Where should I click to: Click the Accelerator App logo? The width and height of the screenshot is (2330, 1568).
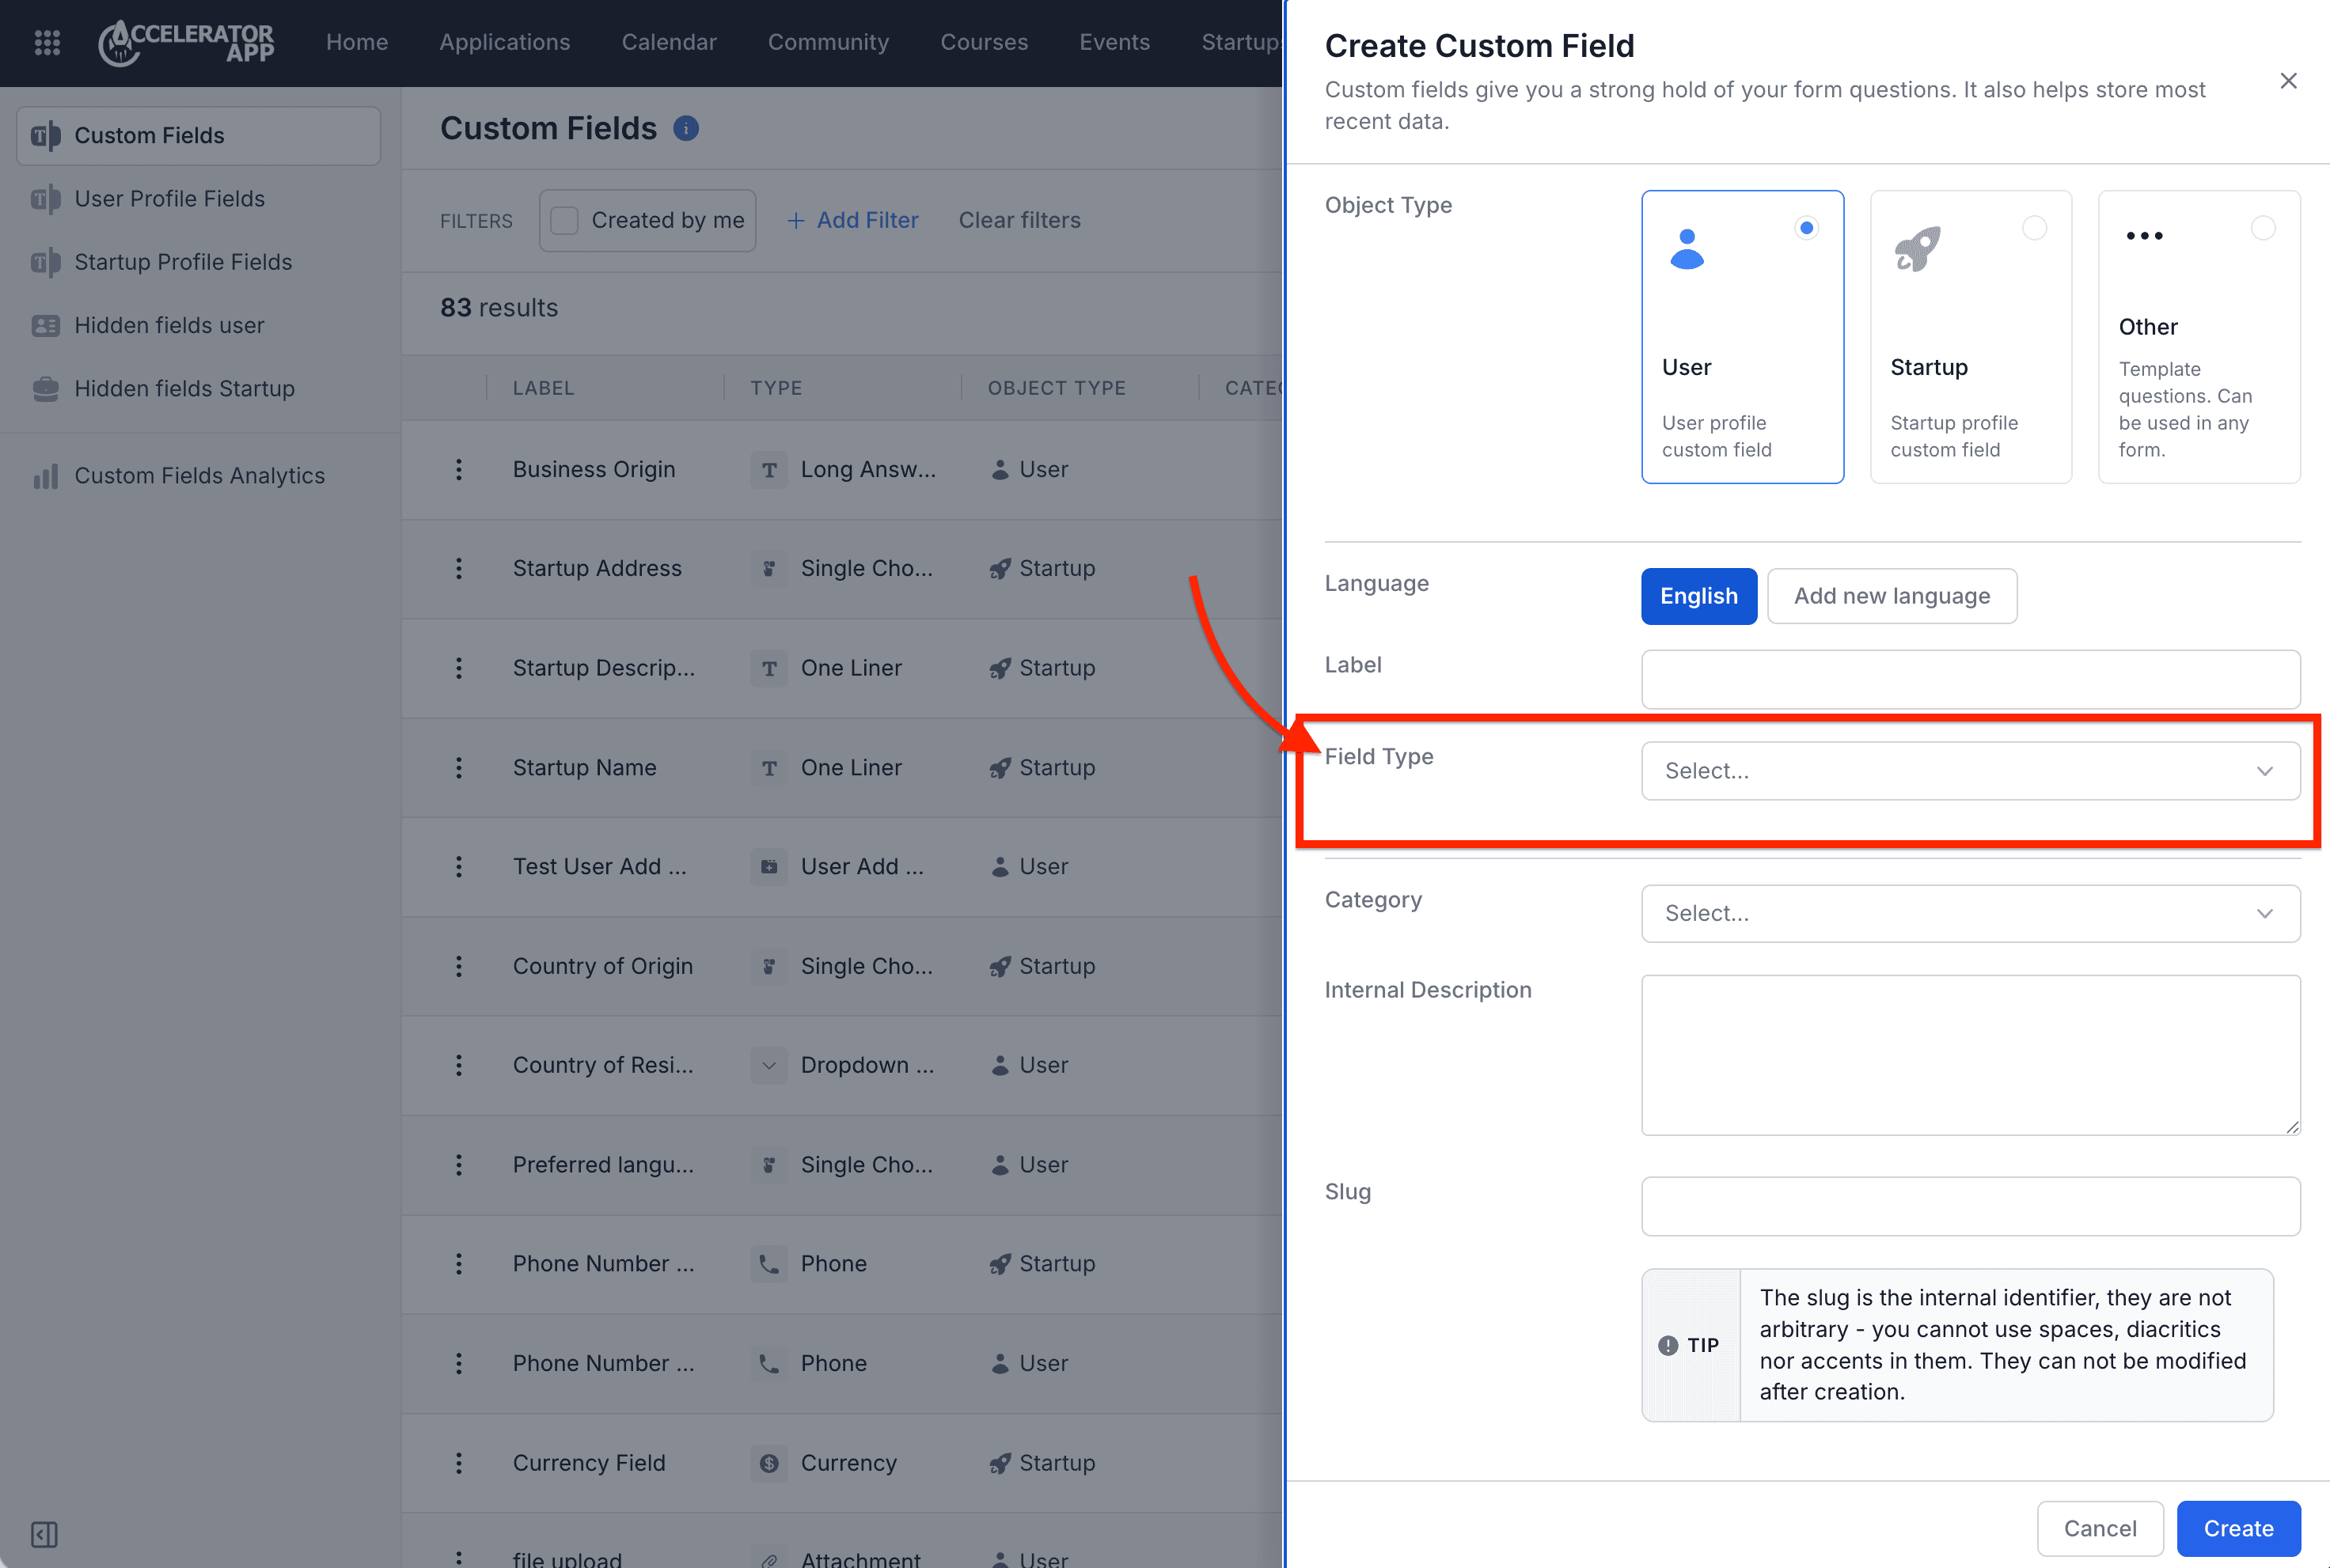pos(186,43)
